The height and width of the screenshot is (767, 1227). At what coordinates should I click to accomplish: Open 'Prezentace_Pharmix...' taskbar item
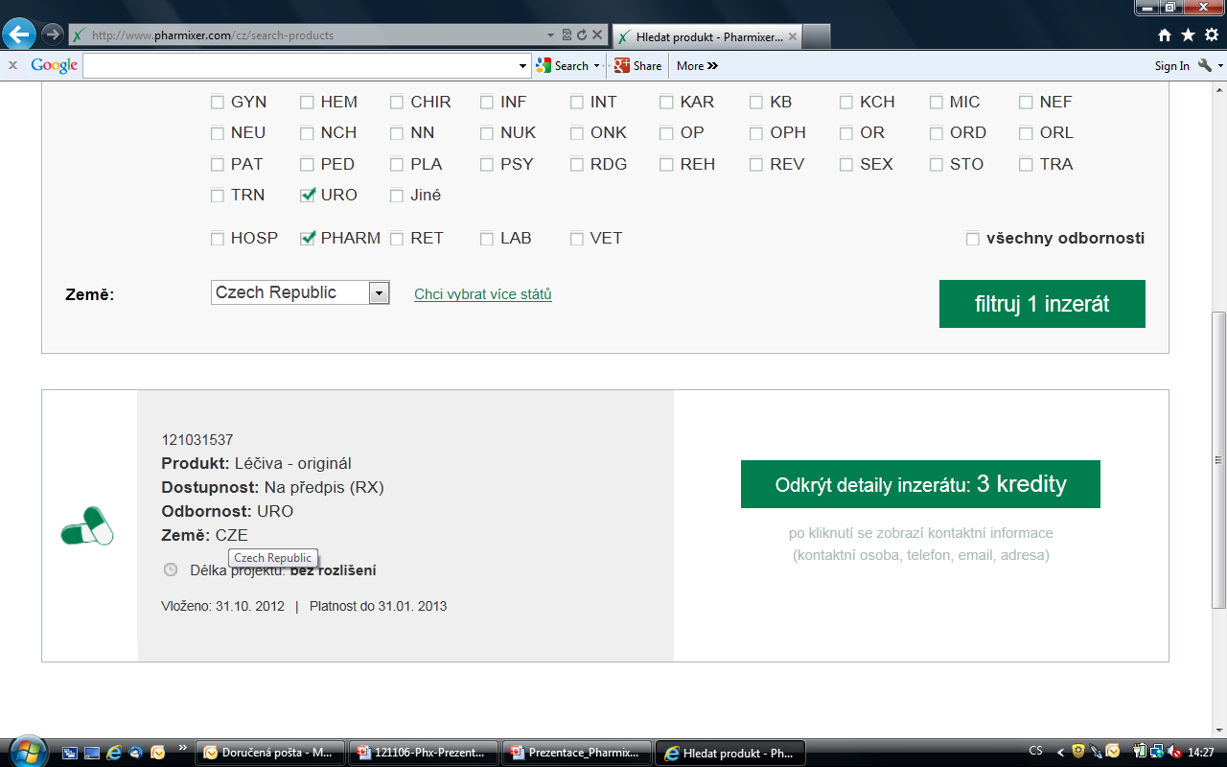[x=578, y=753]
